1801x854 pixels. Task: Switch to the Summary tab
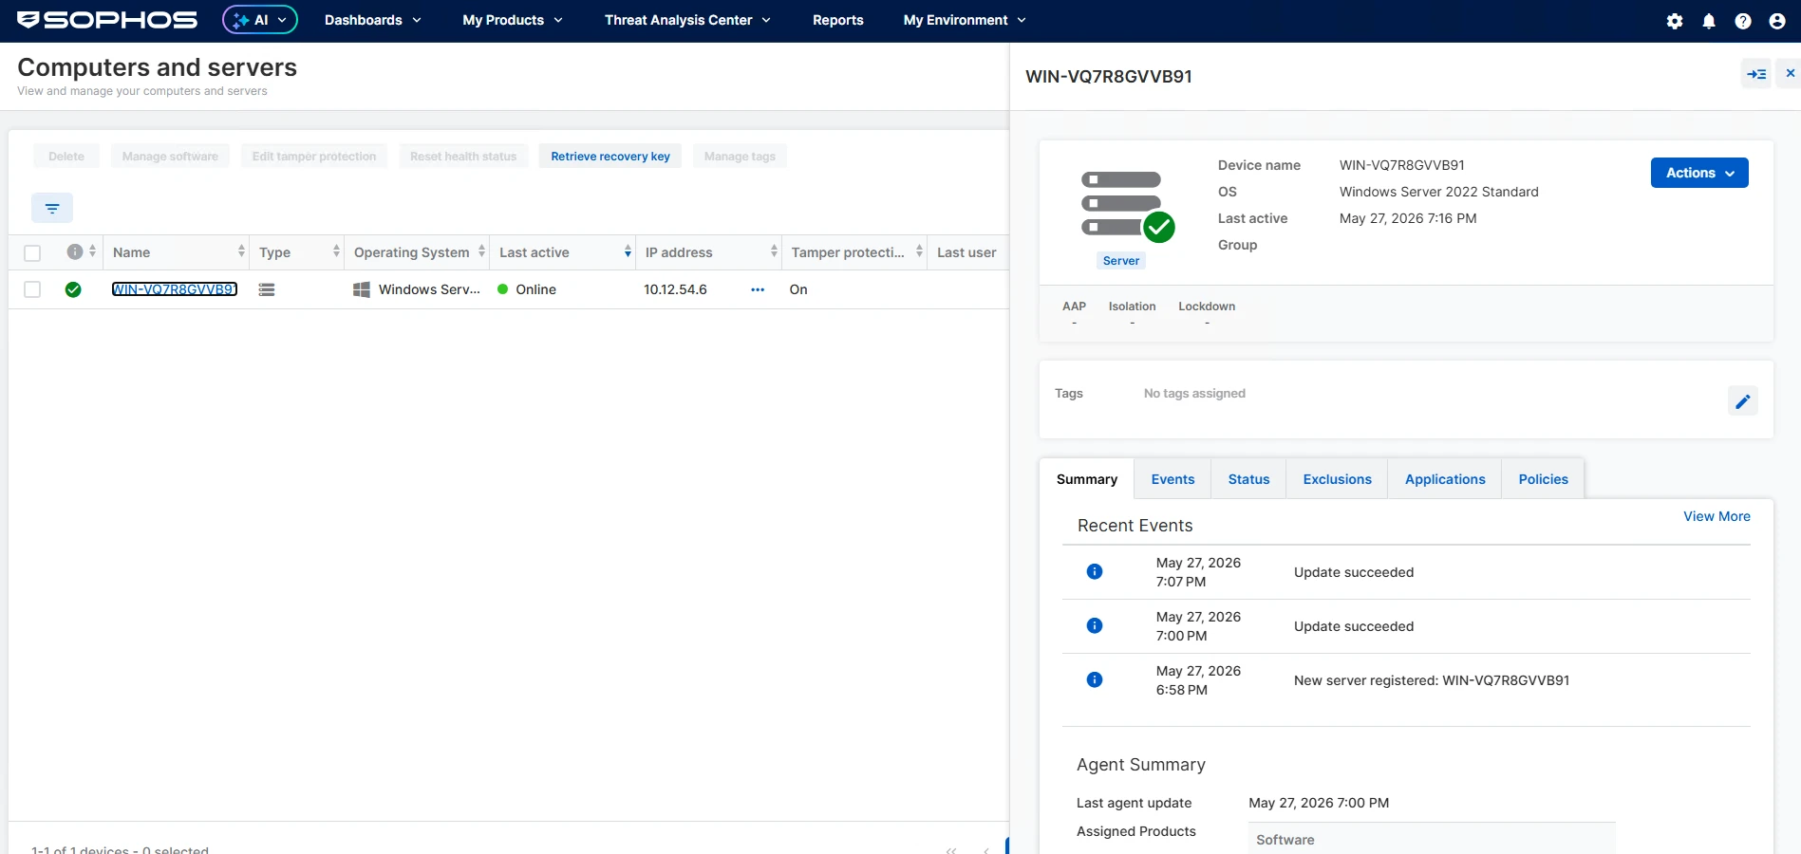[1087, 479]
